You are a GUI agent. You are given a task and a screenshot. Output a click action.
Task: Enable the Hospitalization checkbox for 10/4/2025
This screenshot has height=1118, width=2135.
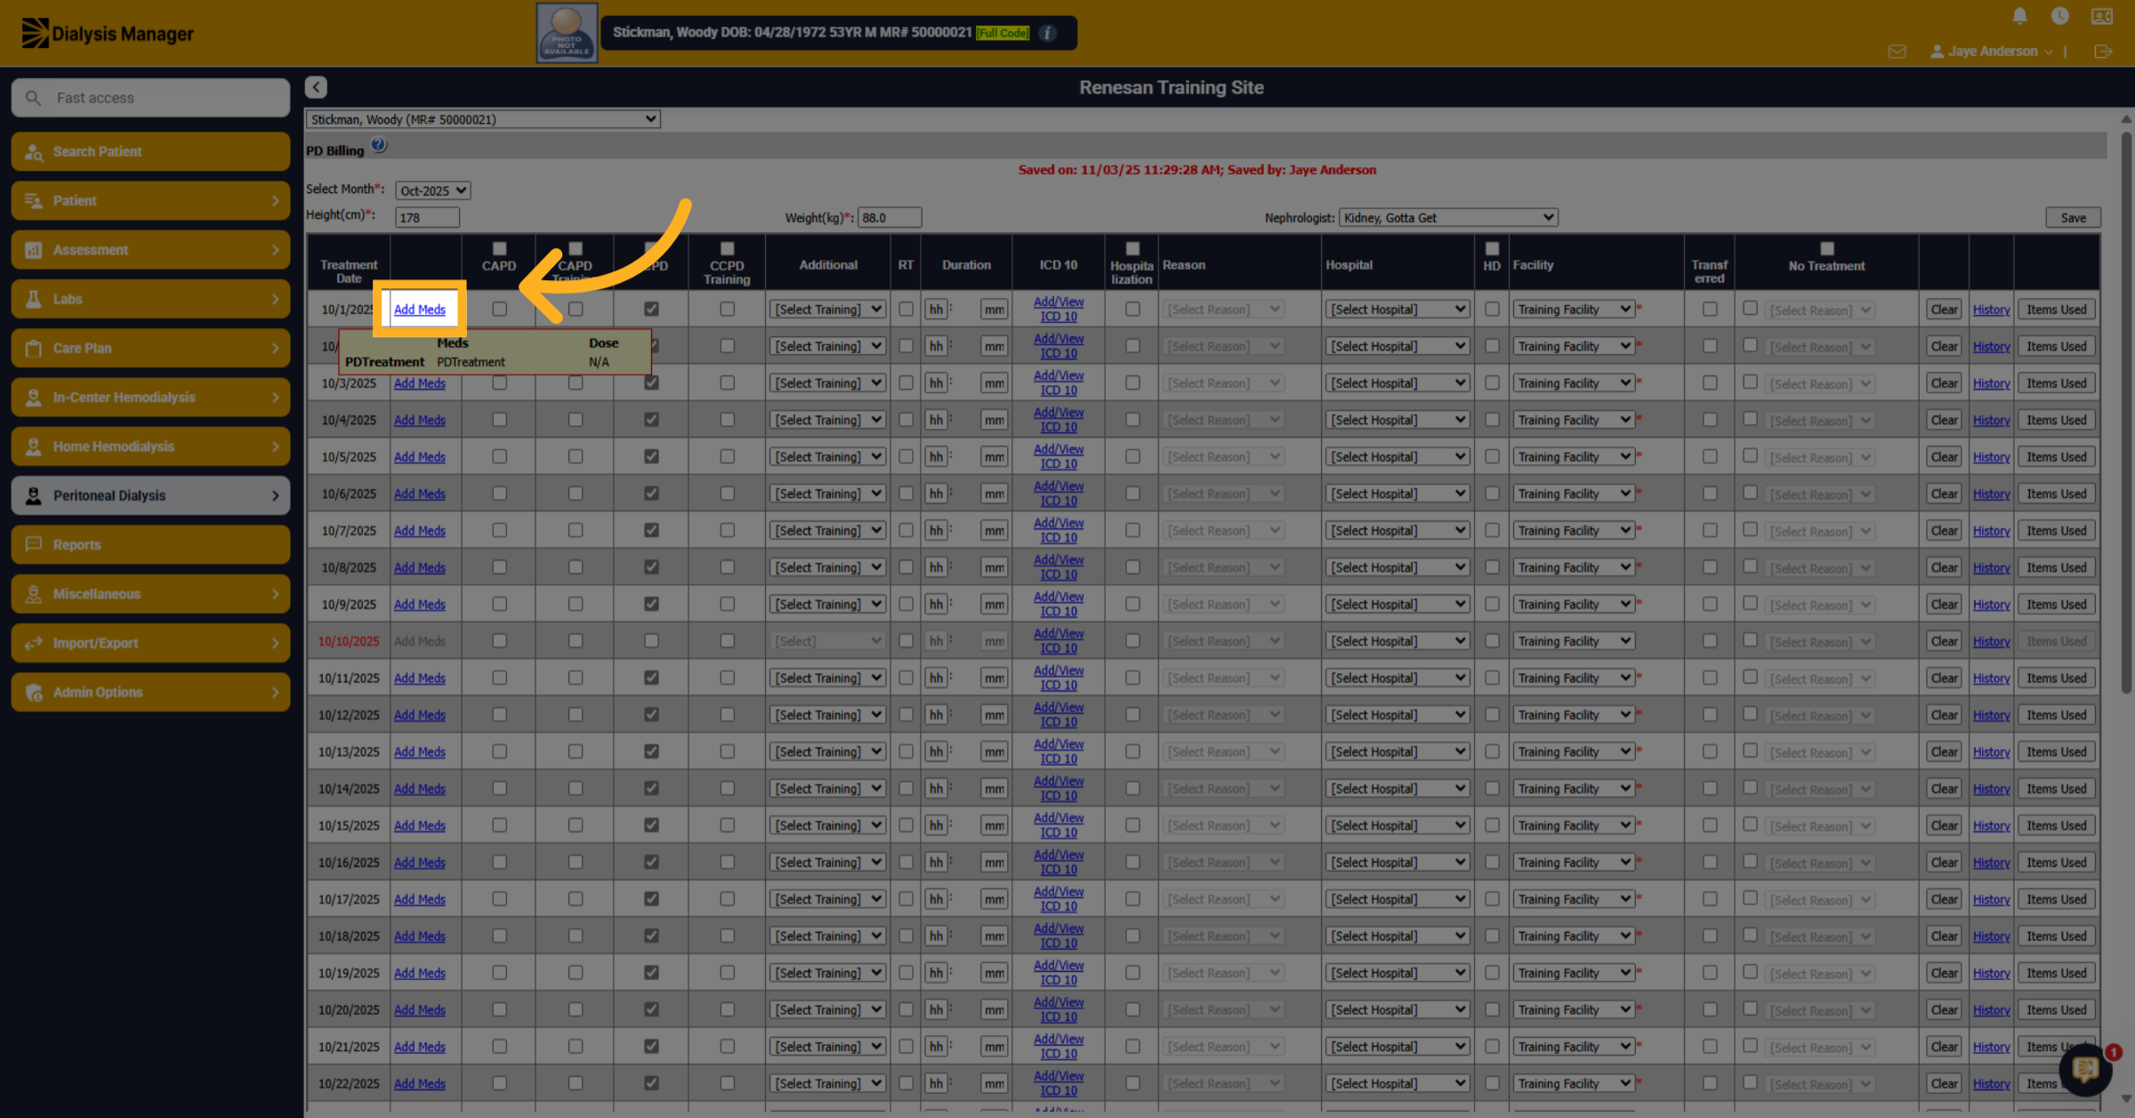(x=1132, y=420)
